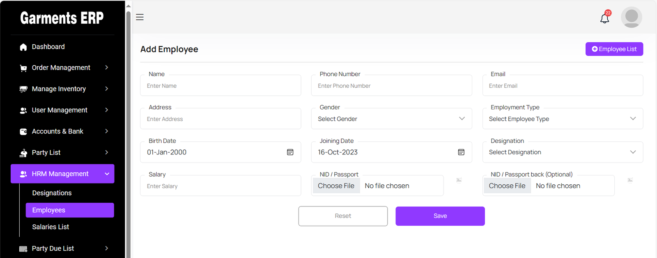Click the Order Management cart icon
The width and height of the screenshot is (657, 258).
pyautogui.click(x=23, y=68)
